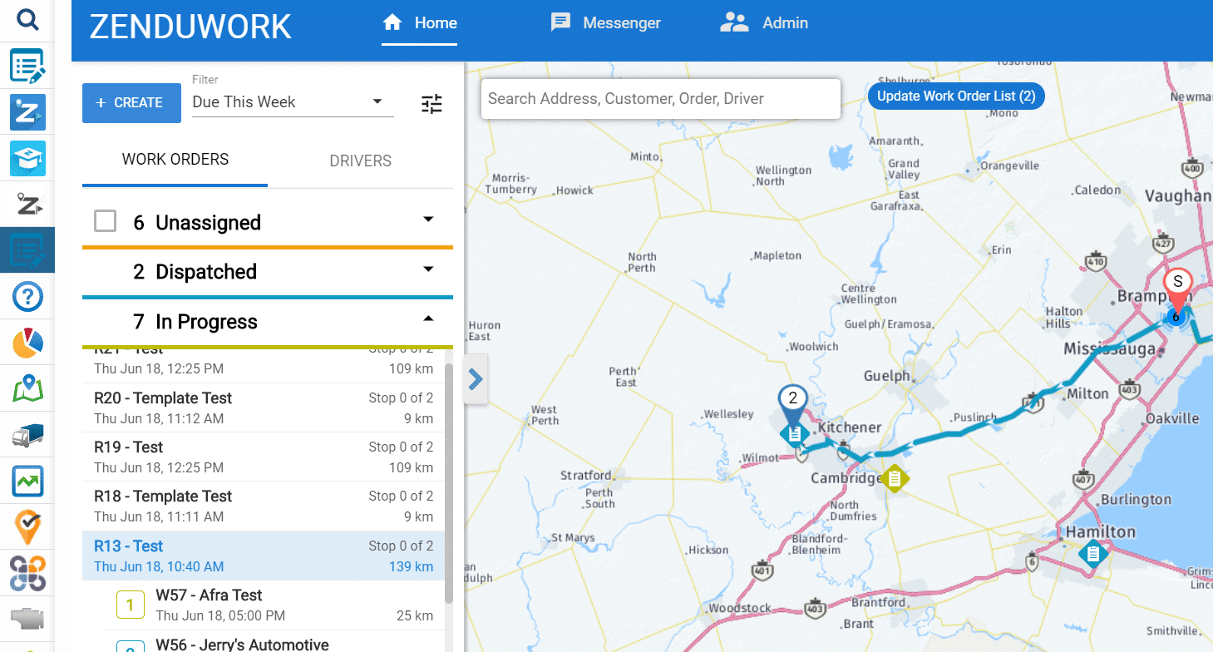The width and height of the screenshot is (1213, 652).
Task: Collapse the In Progress section
Action: [428, 319]
